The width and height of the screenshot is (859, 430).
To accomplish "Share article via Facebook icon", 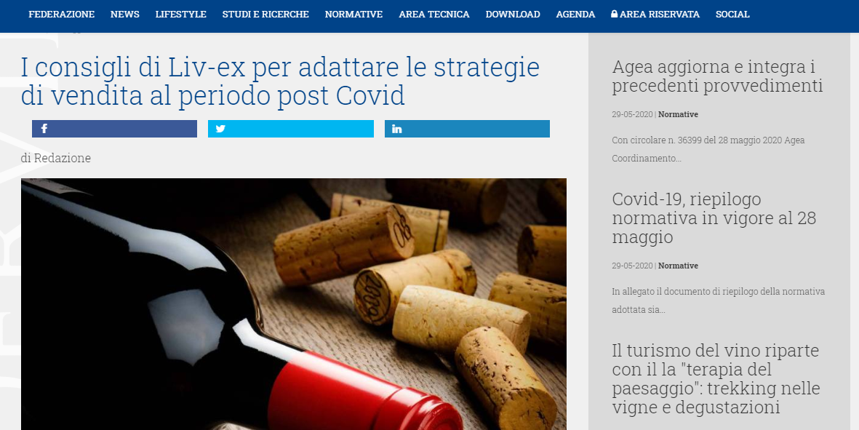I will [x=44, y=129].
